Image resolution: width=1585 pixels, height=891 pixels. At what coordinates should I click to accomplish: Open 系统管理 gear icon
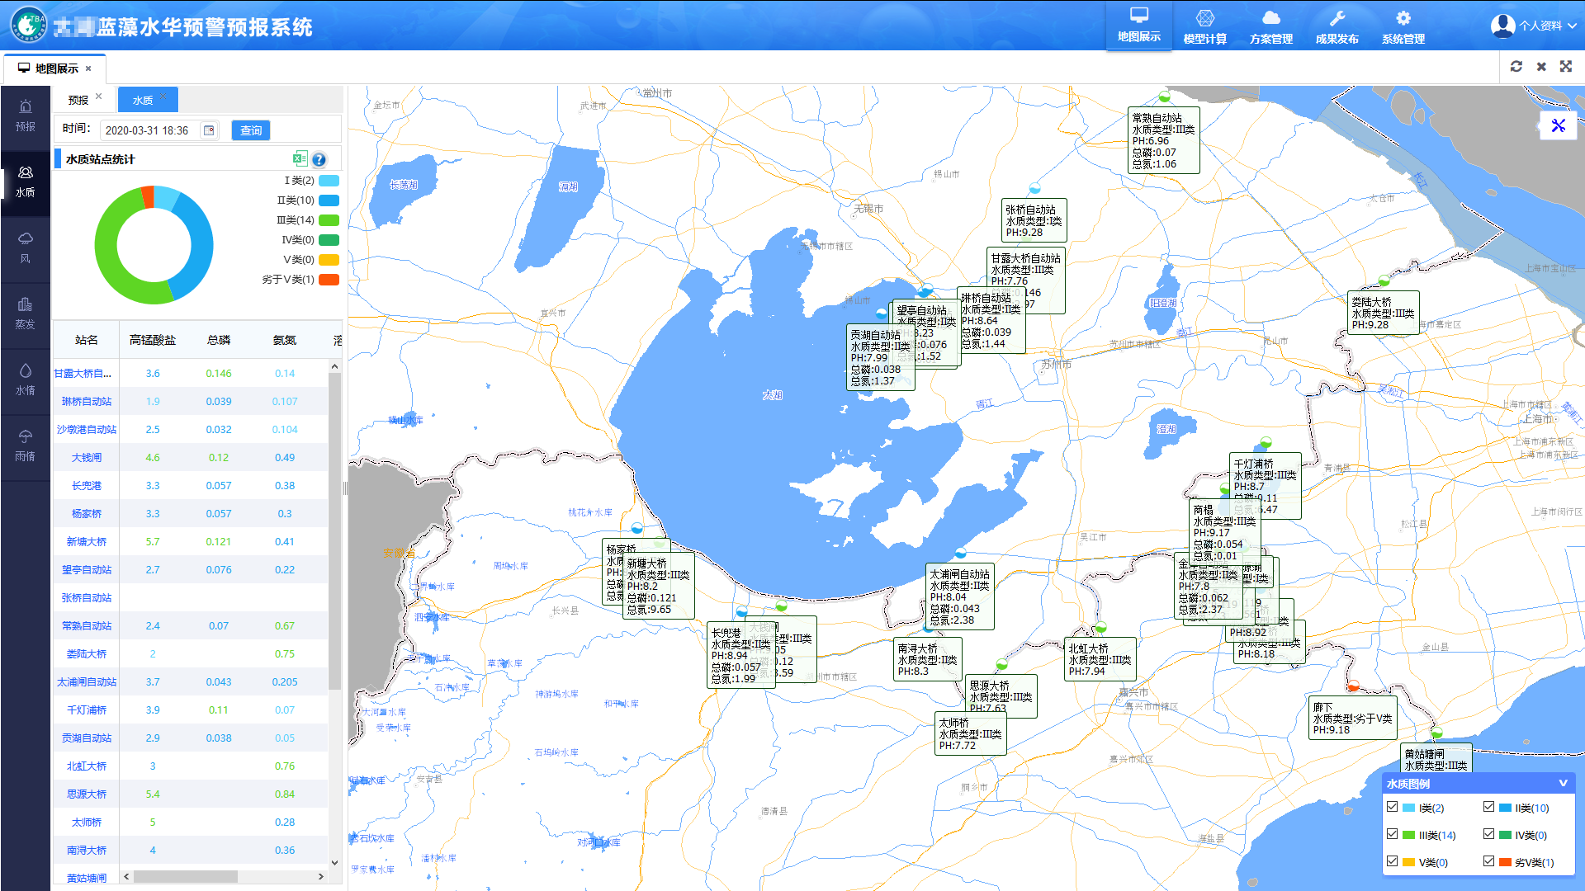point(1403,19)
